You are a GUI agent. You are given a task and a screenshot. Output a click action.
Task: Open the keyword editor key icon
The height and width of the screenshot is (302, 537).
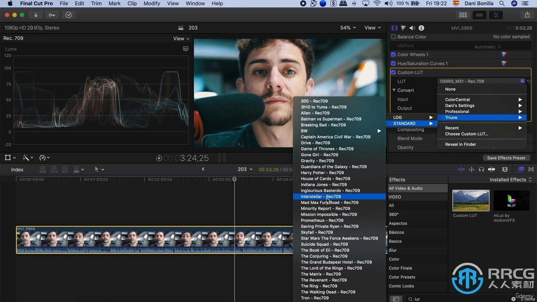tap(52, 15)
